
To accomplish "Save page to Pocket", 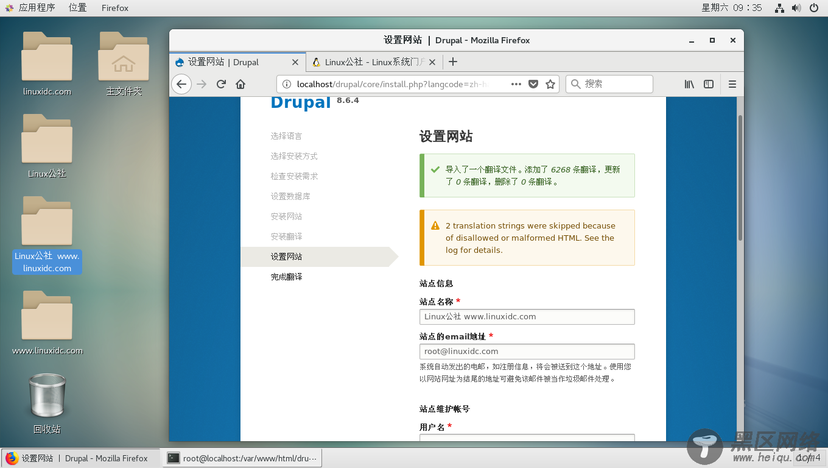I will (x=533, y=84).
